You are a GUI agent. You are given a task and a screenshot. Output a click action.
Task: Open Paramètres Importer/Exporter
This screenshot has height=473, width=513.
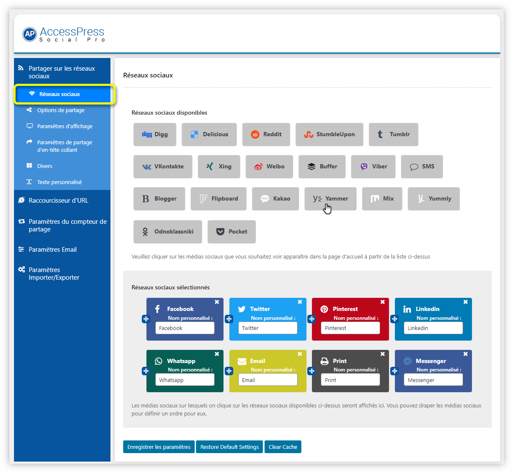point(62,274)
